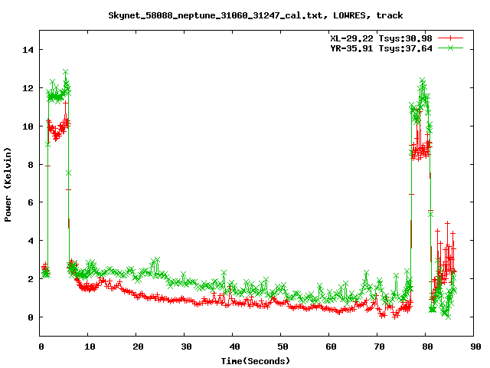Click x-axis tick label 60
This screenshot has width=490, height=368.
point(331,347)
